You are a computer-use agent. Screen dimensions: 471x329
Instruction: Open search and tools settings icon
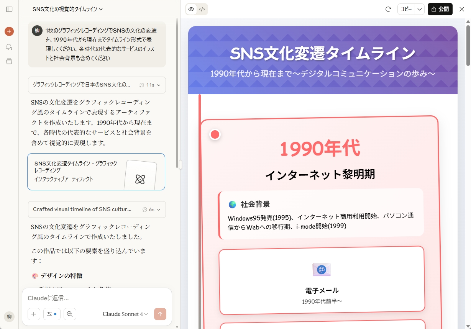[x=52, y=314]
